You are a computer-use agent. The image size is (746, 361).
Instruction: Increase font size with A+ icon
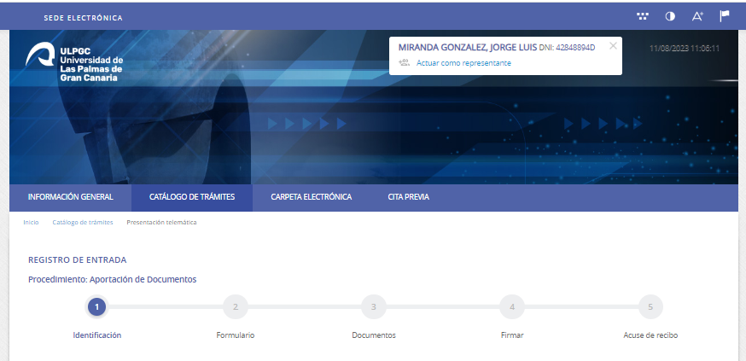[x=697, y=17]
